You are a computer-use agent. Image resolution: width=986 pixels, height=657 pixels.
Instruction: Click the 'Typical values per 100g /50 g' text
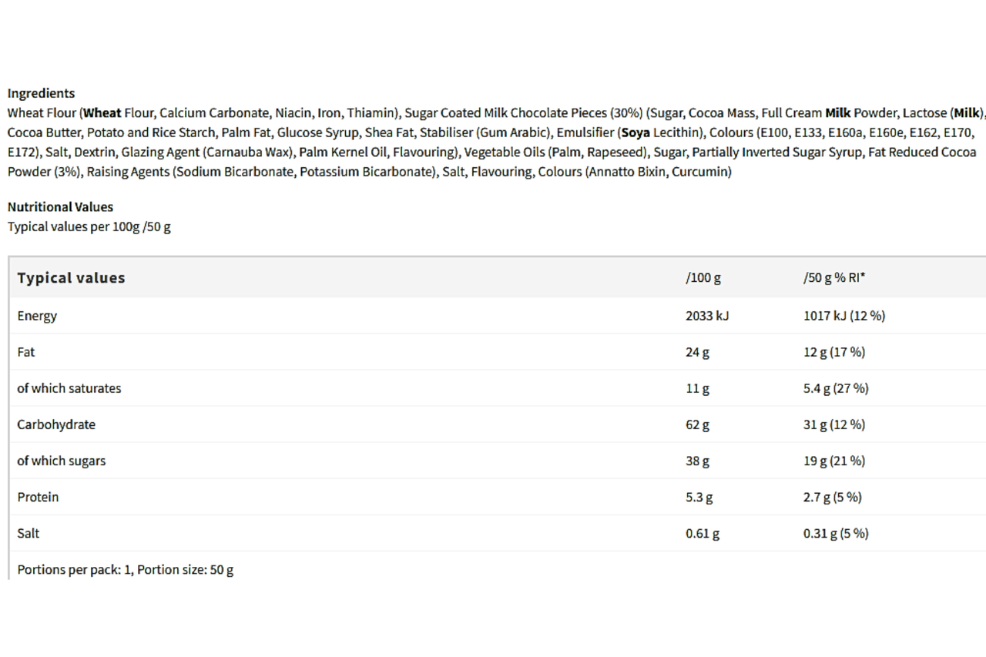click(89, 227)
